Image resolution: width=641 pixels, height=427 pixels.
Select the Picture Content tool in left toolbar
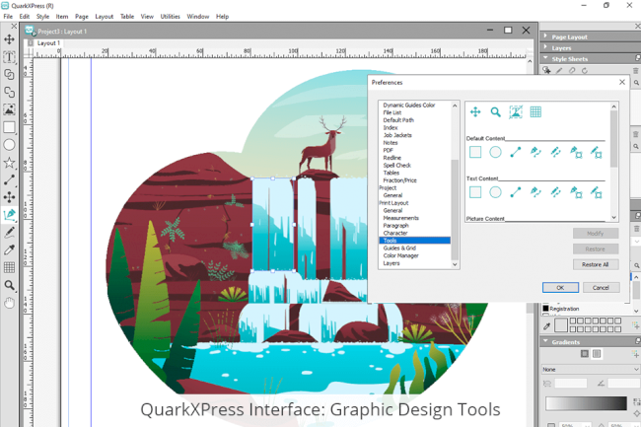pos(9,109)
